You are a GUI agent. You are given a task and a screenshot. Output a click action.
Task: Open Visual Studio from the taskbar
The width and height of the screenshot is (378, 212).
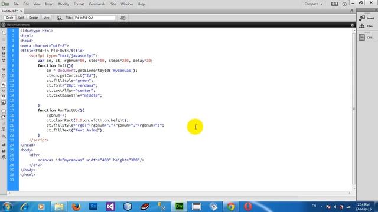110,207
